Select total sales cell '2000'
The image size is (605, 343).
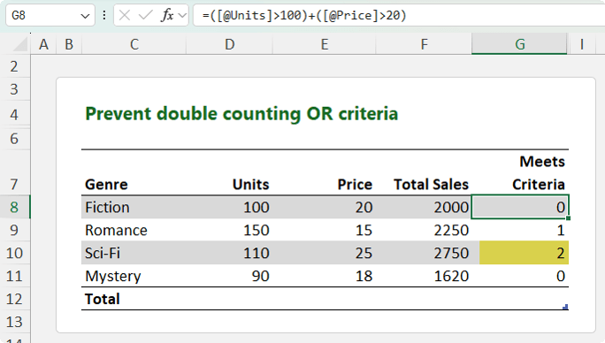424,207
